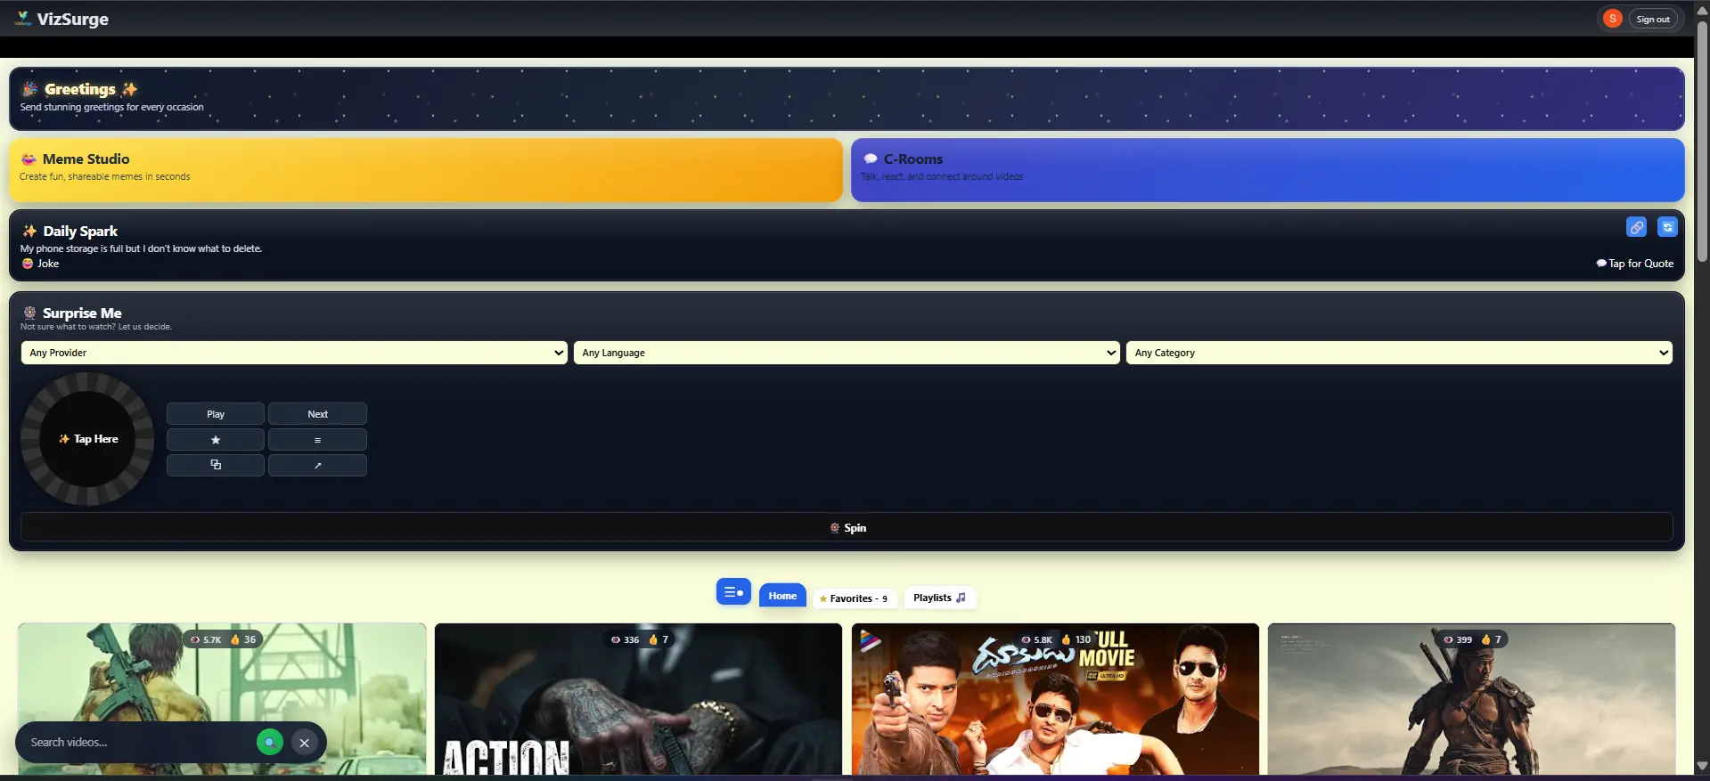
Task: Click the diagonal arrow open icon button
Action: [317, 465]
